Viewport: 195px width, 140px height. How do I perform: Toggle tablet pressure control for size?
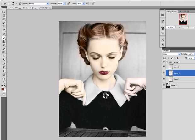click(x=93, y=3)
